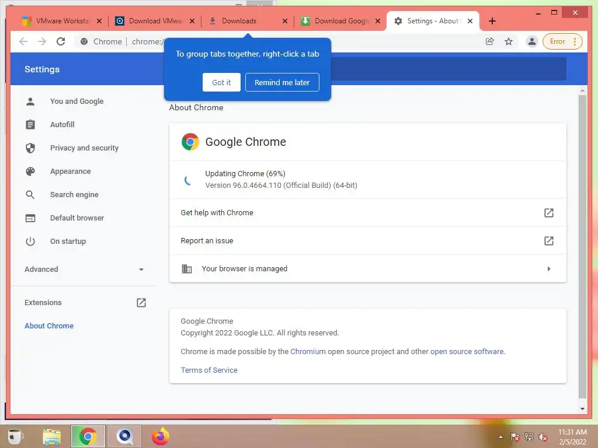Click the Remind me later button
598x448 pixels.
(282, 82)
